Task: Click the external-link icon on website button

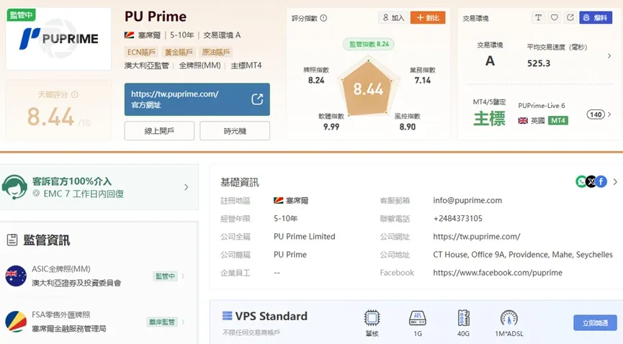Action: point(257,99)
